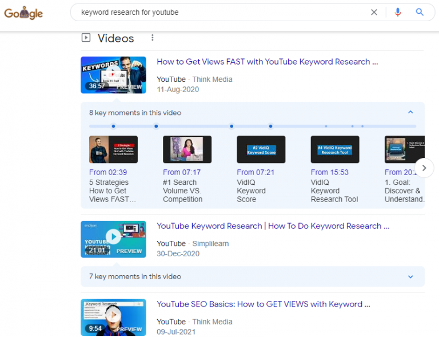Start voice search with the microphone icon
The height and width of the screenshot is (337, 439).
tap(398, 13)
